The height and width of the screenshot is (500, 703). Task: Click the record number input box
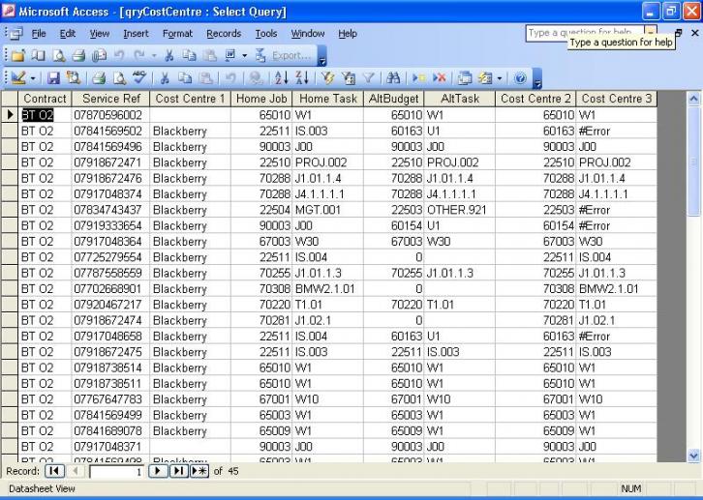click(116, 471)
